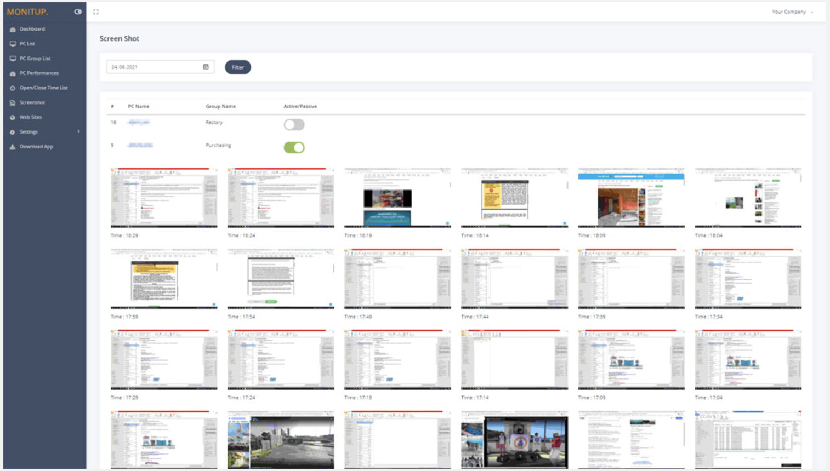Viewport: 830px width, 471px height.
Task: Open the screenshot captured at Time 18:29
Action: (x=164, y=198)
